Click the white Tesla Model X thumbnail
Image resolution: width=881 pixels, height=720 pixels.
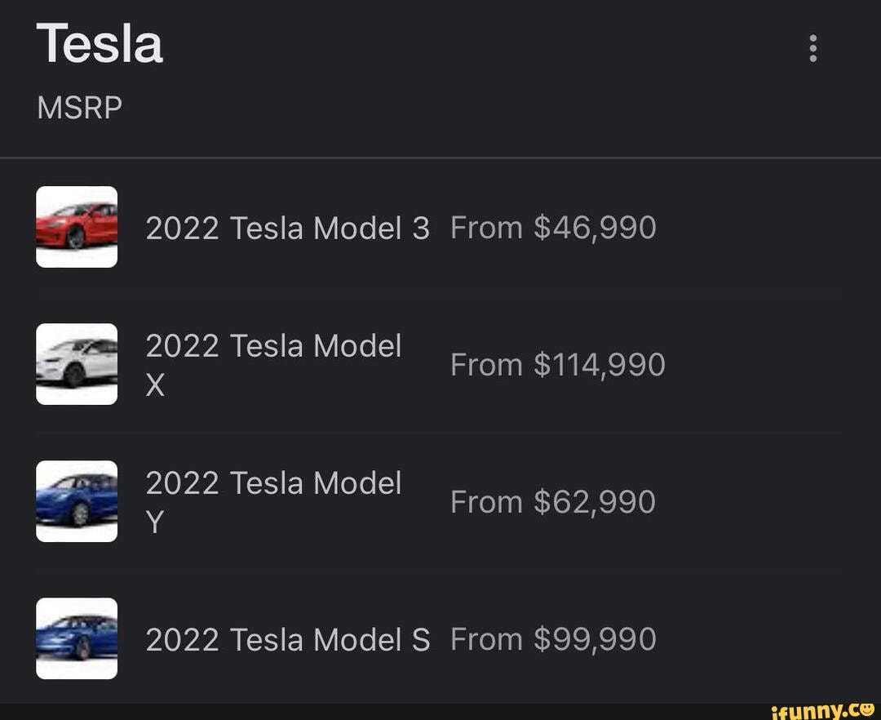(x=77, y=364)
